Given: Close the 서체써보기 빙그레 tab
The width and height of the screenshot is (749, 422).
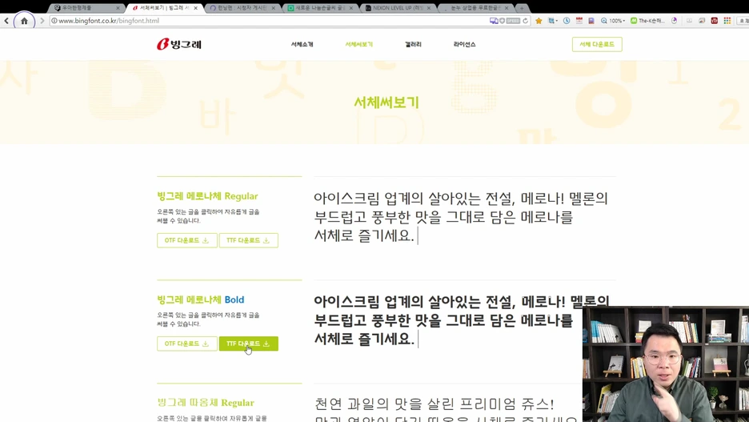Looking at the screenshot, I should click(x=195, y=8).
